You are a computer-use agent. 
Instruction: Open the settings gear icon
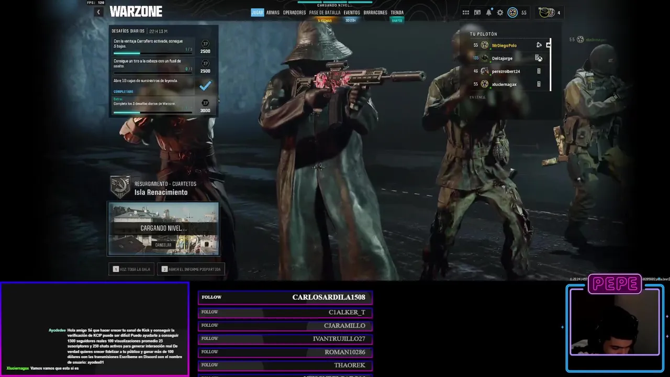500,13
